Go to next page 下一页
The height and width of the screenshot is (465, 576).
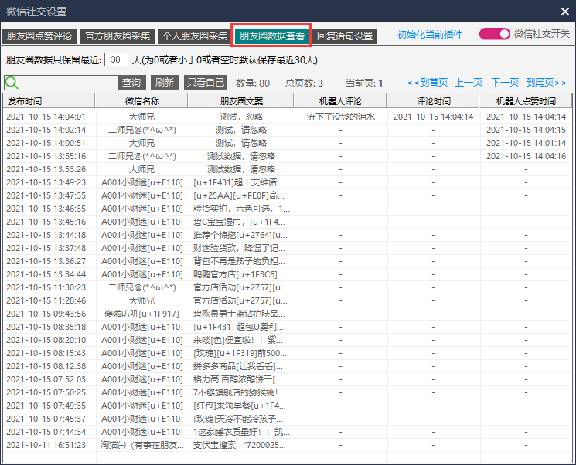[505, 83]
